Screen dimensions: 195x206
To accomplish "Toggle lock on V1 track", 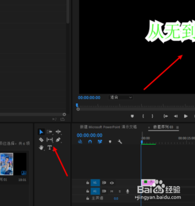I will coord(88,182).
